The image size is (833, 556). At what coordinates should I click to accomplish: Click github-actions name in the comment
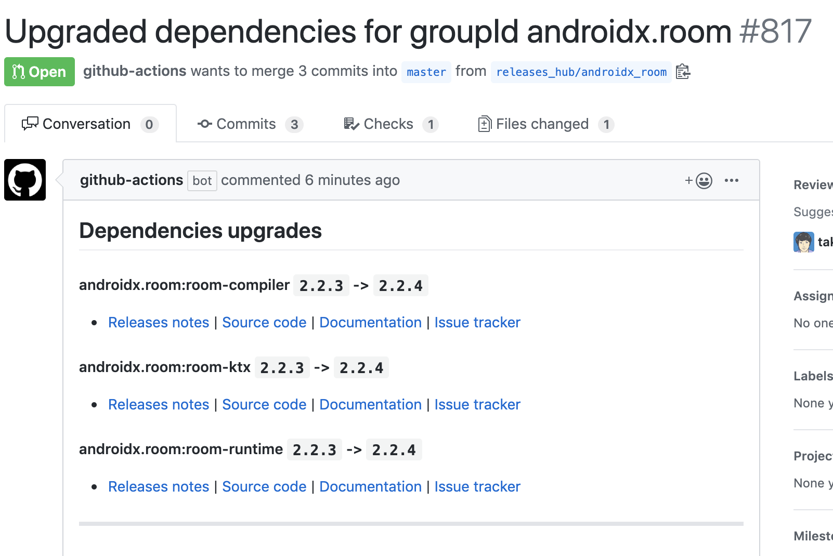tap(132, 180)
